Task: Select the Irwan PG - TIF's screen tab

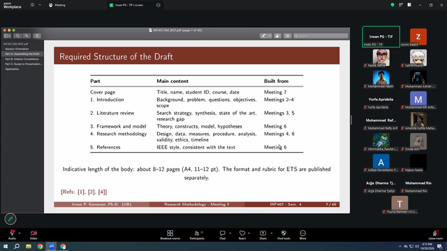Action: [129, 5]
